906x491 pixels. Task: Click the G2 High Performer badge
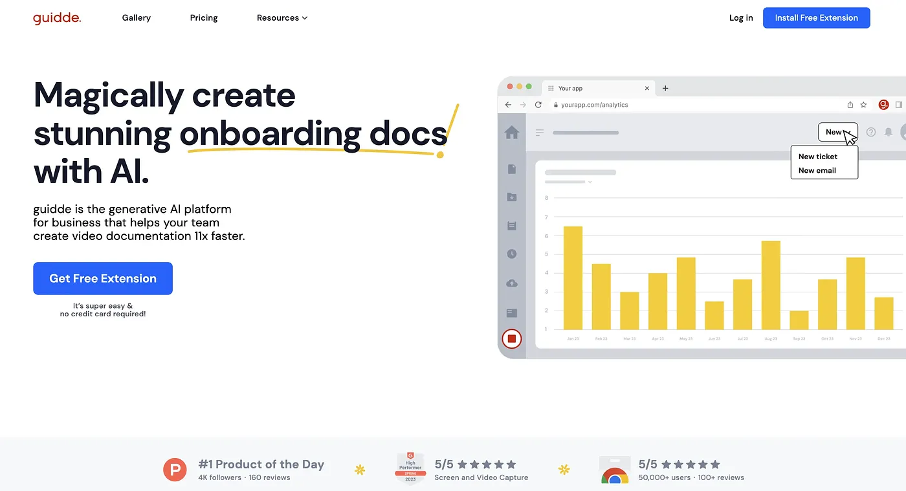pyautogui.click(x=411, y=469)
